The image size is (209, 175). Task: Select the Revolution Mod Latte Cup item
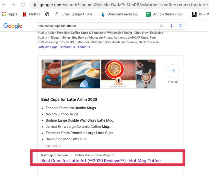[67, 139]
